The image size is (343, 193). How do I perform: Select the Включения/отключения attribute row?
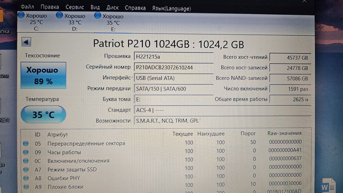pyautogui.click(x=163, y=160)
